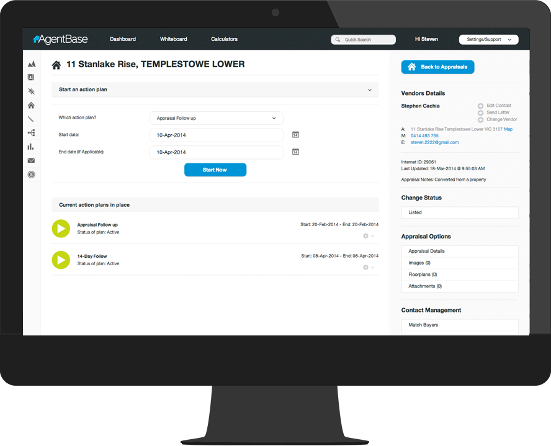Image resolution: width=551 pixels, height=446 pixels.
Task: Open the calendar picker for Start date
Action: [295, 135]
